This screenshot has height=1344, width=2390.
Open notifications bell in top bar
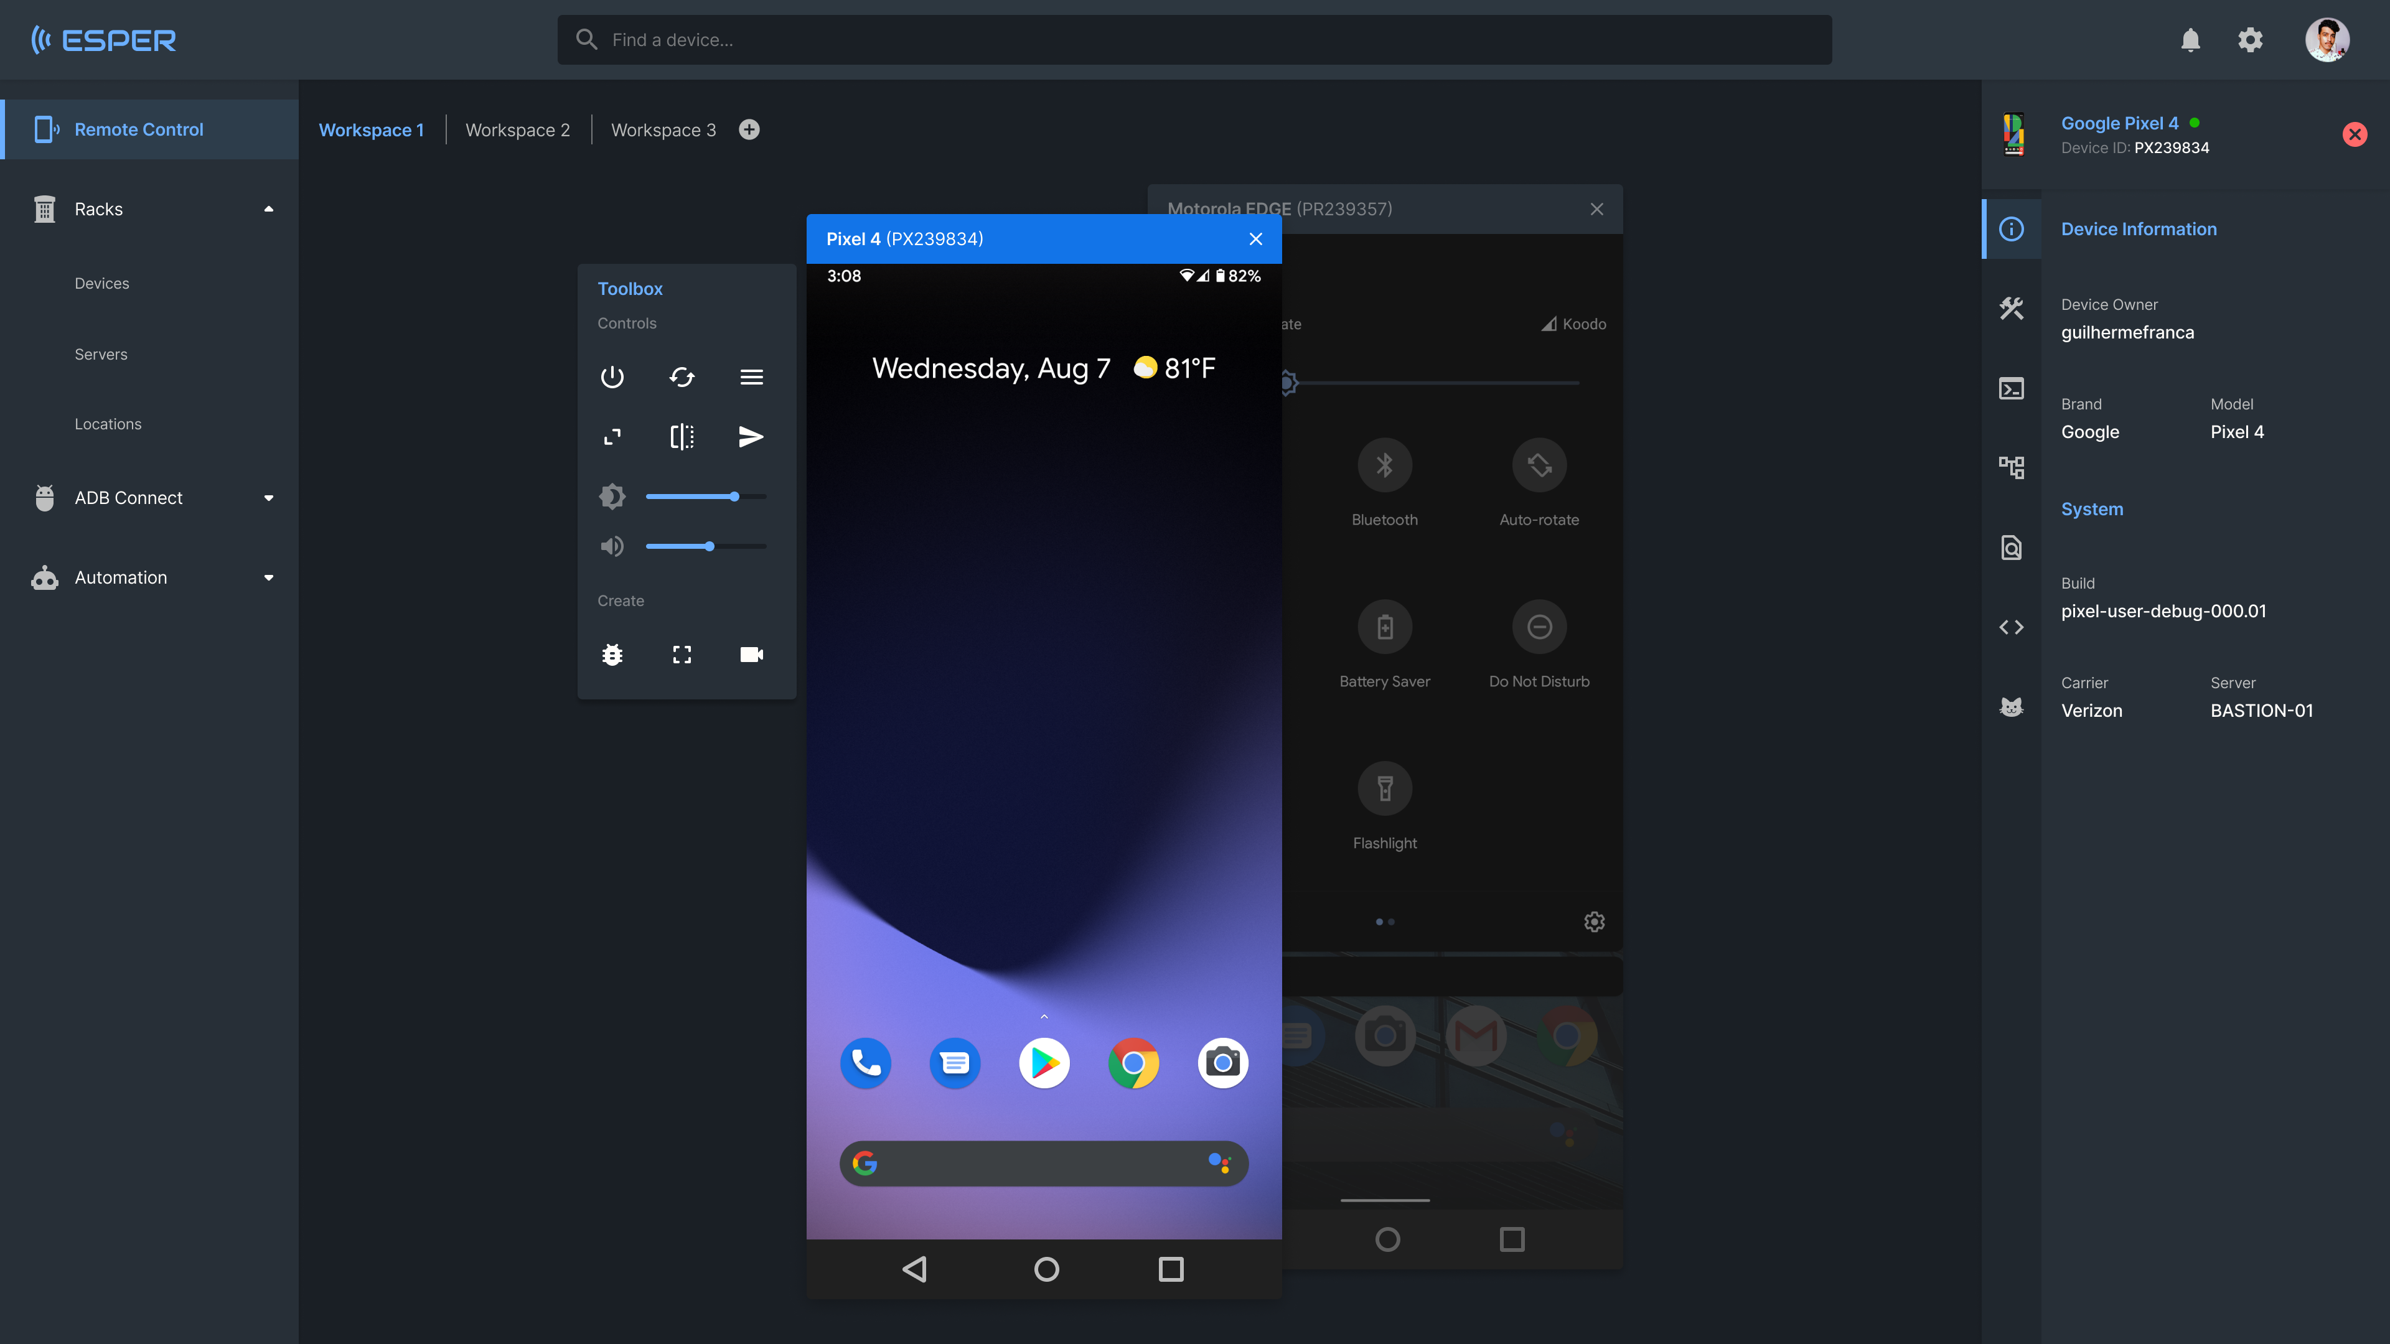[2191, 40]
